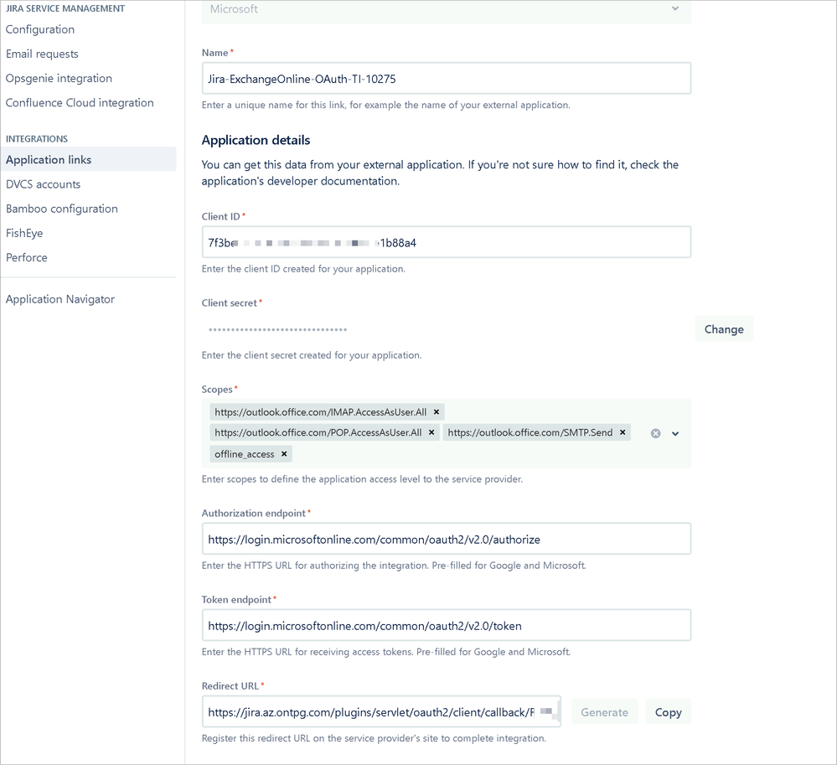This screenshot has height=765, width=837.
Task: Click the JIRA SERVICE MANAGEMENT section header
Action: pyautogui.click(x=65, y=8)
